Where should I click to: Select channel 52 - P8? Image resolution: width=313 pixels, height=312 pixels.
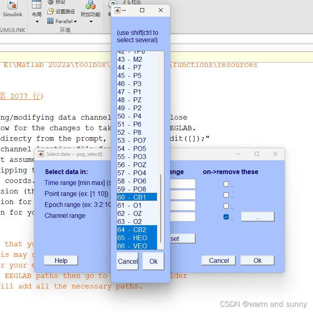(x=137, y=132)
